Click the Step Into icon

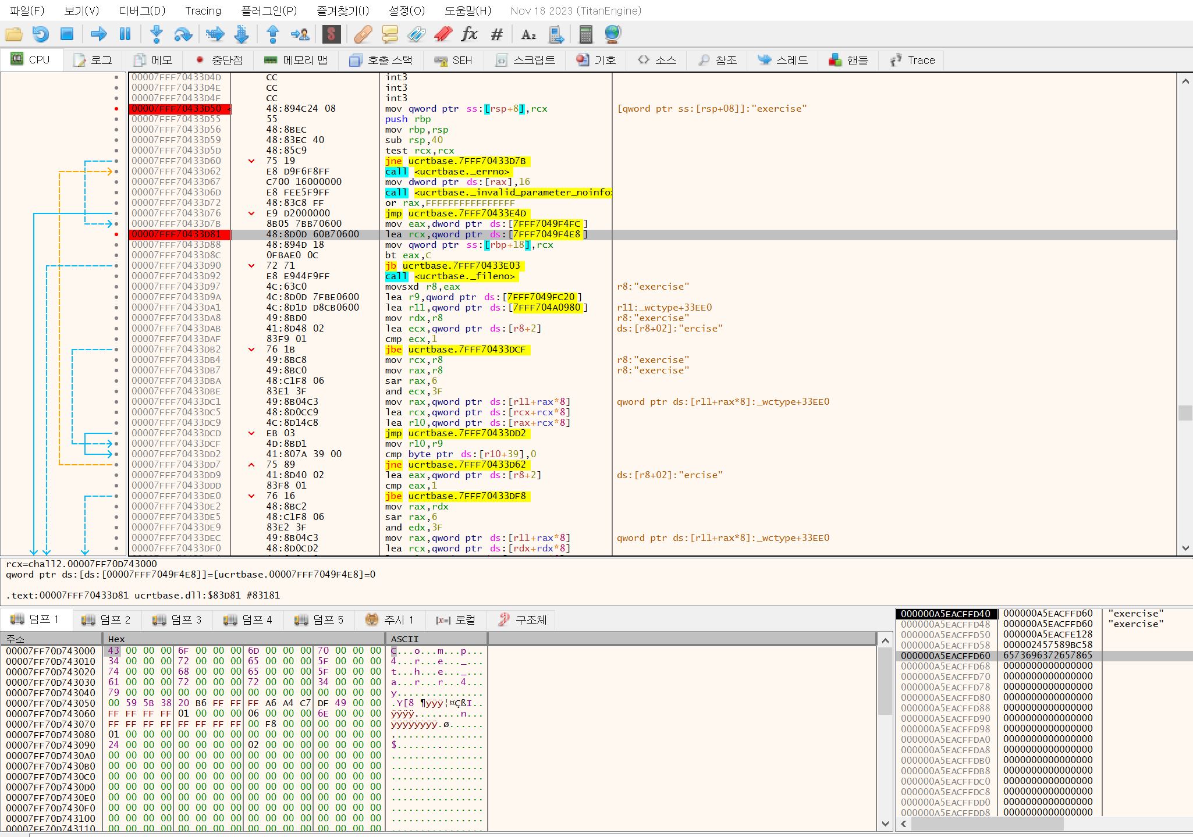pos(156,34)
